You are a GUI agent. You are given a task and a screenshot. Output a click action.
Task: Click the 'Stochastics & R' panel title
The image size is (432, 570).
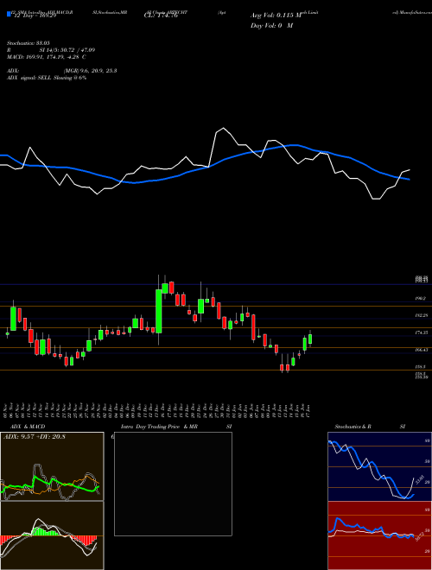[353, 427]
